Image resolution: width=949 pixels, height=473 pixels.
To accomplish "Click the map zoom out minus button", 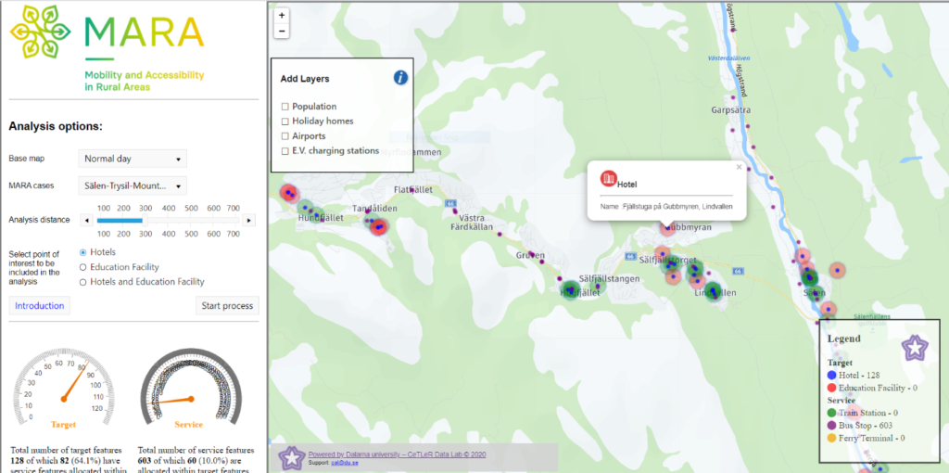I will pos(282,31).
